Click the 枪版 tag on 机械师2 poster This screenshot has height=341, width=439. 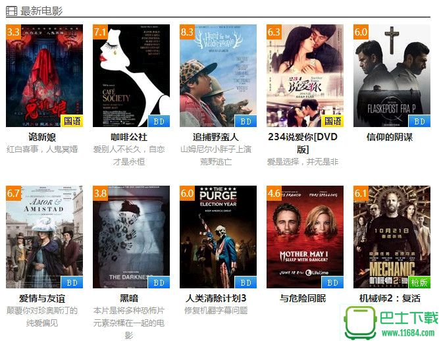pyautogui.click(x=419, y=282)
